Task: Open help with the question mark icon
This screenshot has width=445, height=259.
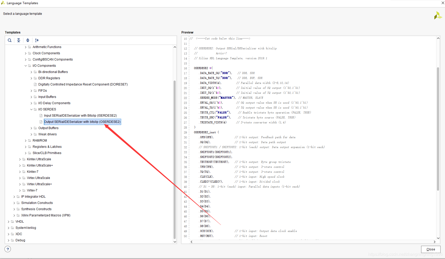Action: pyautogui.click(x=8, y=249)
